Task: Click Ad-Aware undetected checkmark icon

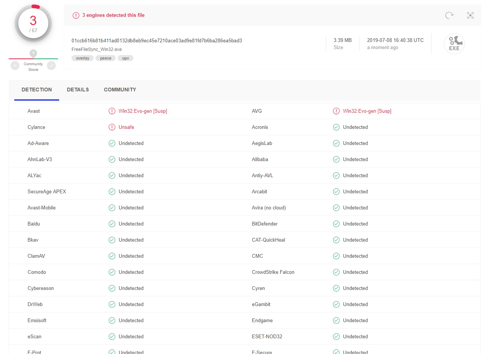Action: point(112,143)
